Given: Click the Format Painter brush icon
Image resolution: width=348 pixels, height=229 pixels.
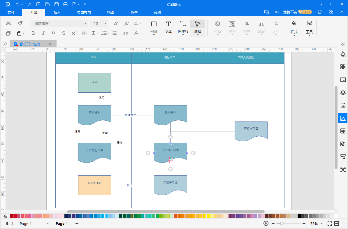Looking at the screenshot, I should click(x=20, y=23).
